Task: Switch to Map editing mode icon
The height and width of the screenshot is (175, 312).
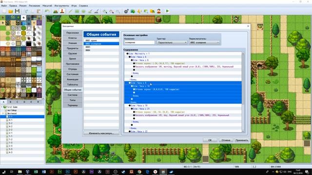Action: tap(56, 11)
